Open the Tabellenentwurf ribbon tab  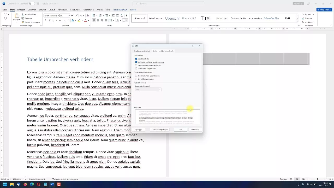tap(120, 10)
